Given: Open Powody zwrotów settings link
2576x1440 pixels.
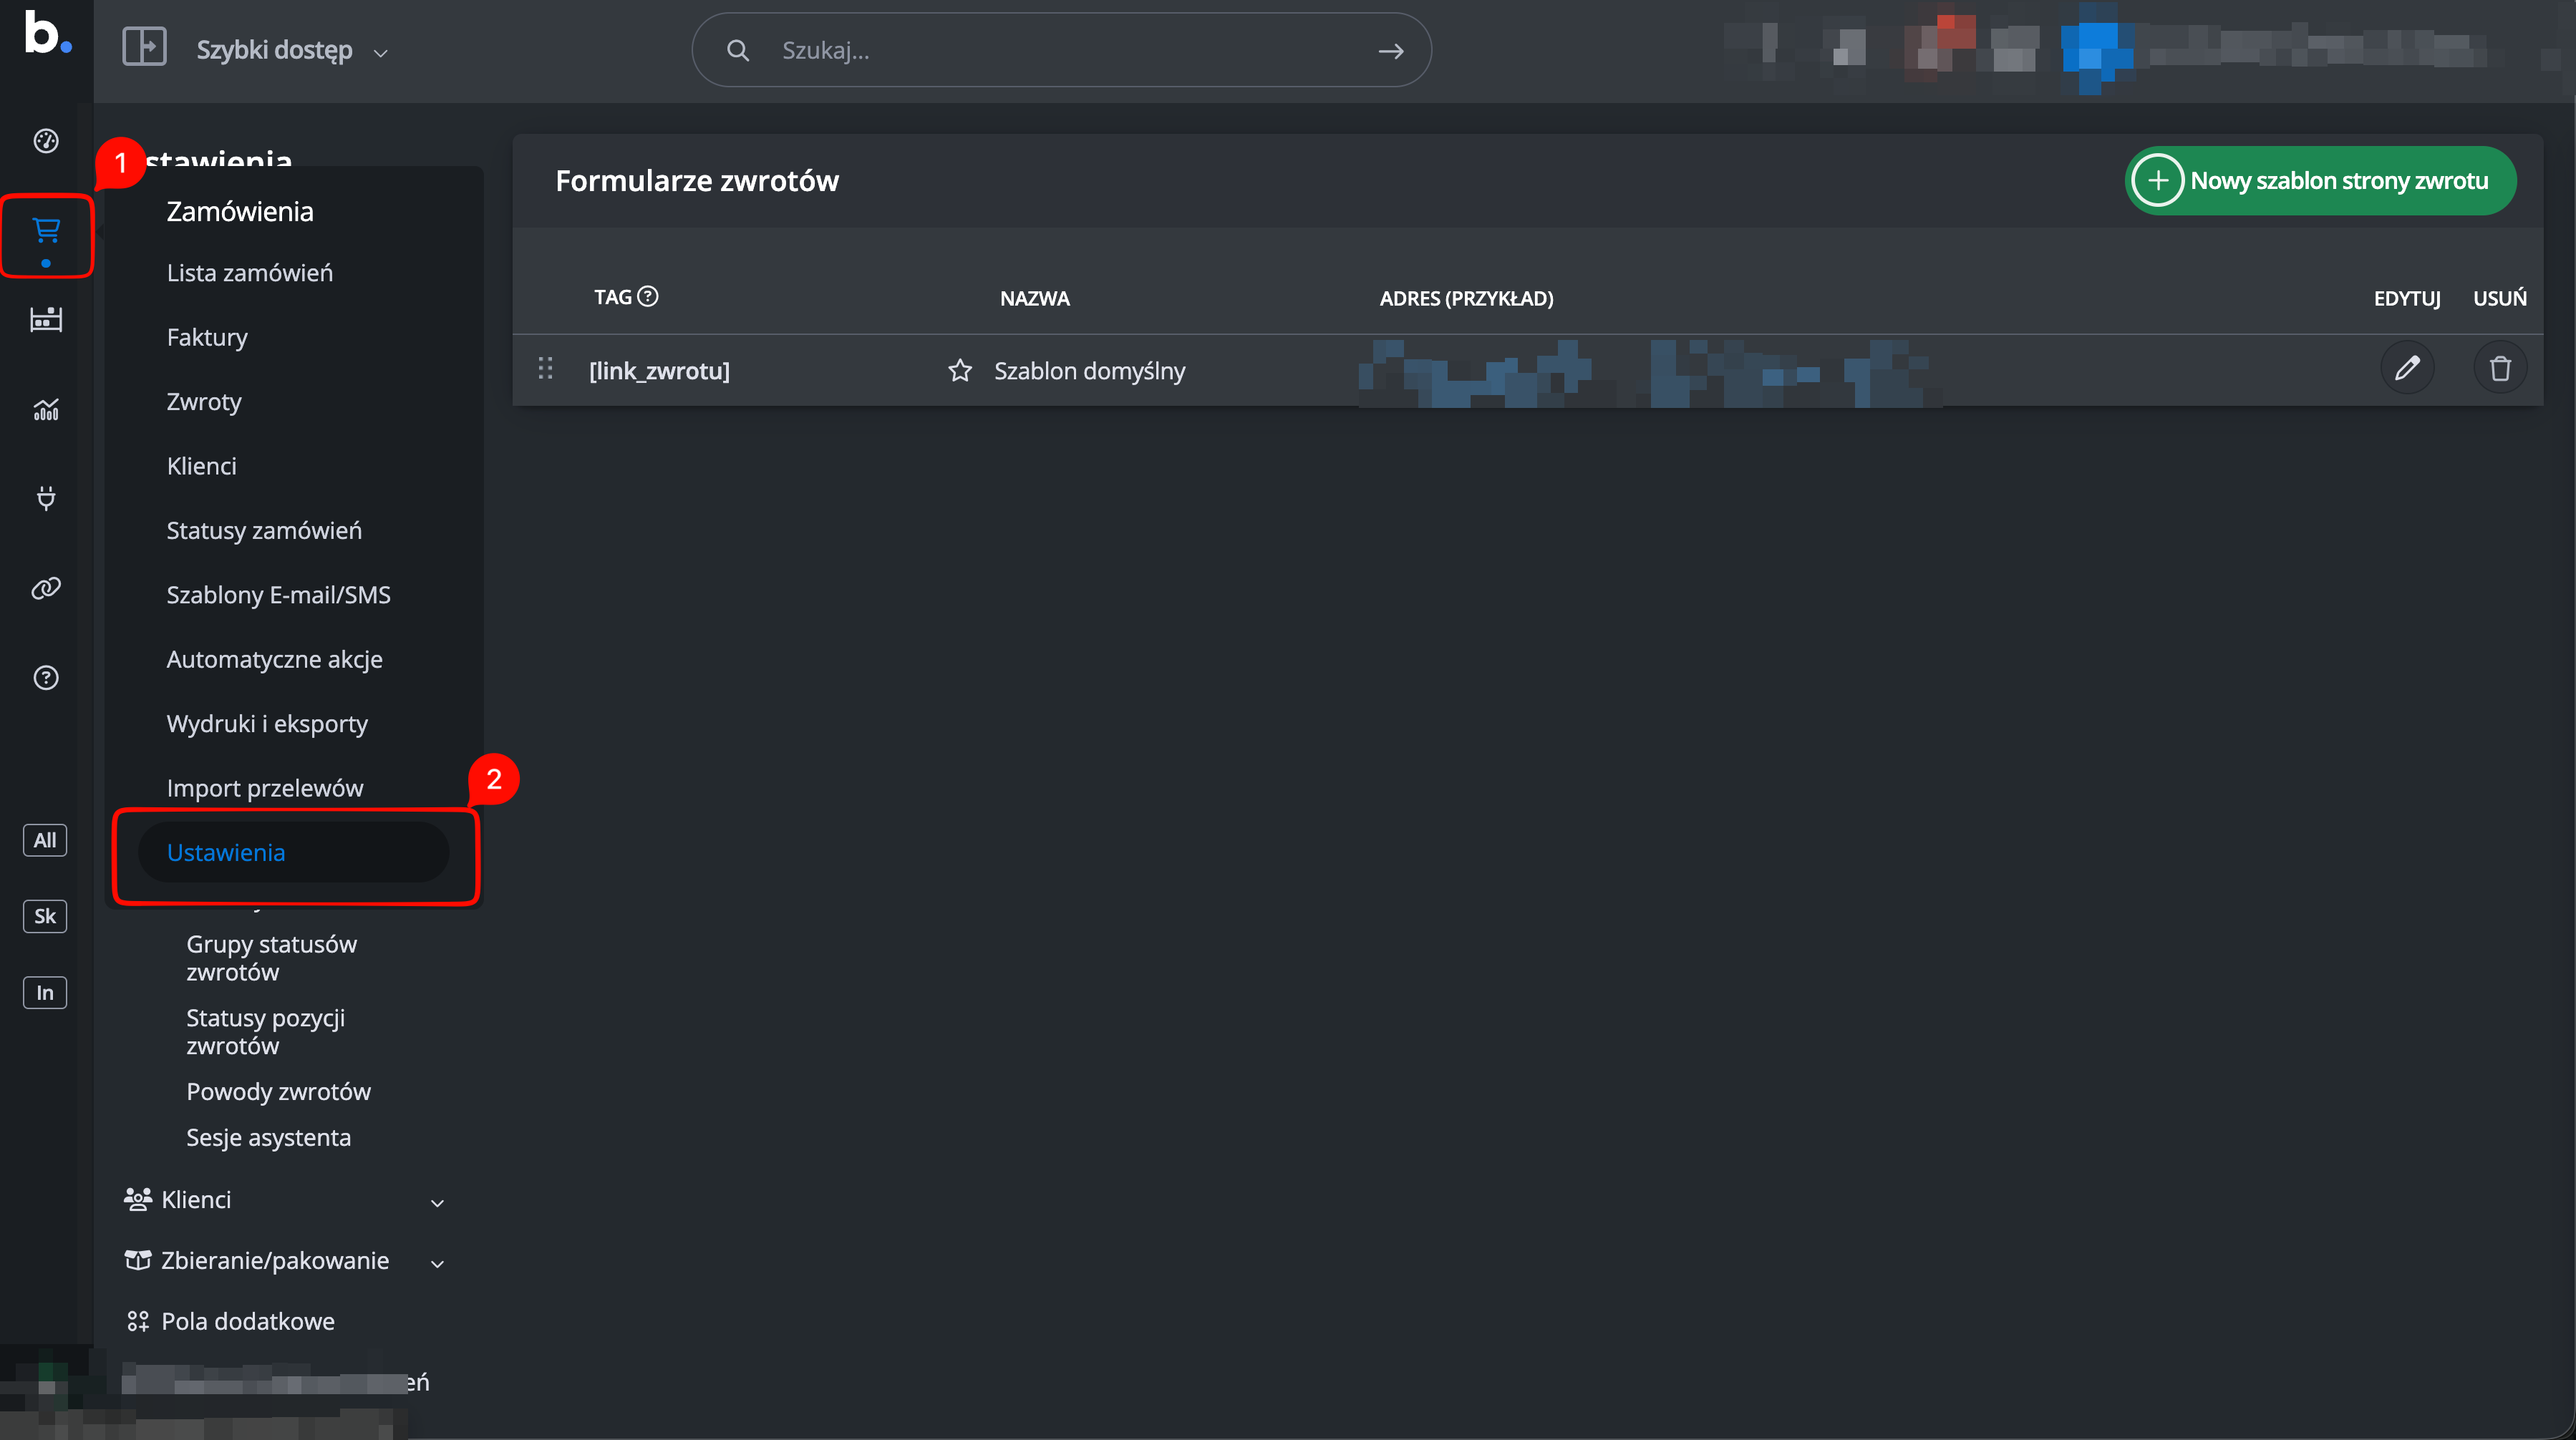Looking at the screenshot, I should [278, 1092].
